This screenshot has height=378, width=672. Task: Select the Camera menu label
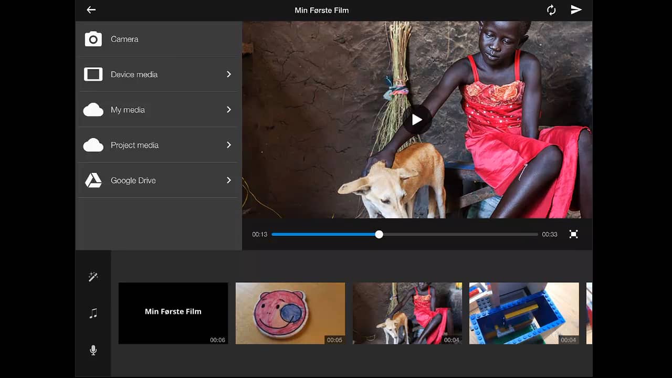(124, 39)
